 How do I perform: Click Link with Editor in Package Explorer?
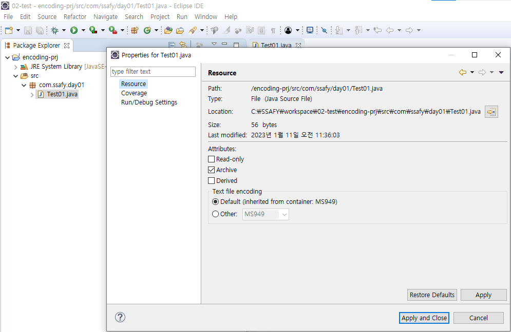pyautogui.click(x=183, y=45)
